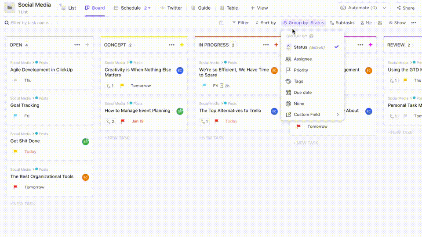Open the Filter options
This screenshot has width=422, height=237.
pos(240,22)
